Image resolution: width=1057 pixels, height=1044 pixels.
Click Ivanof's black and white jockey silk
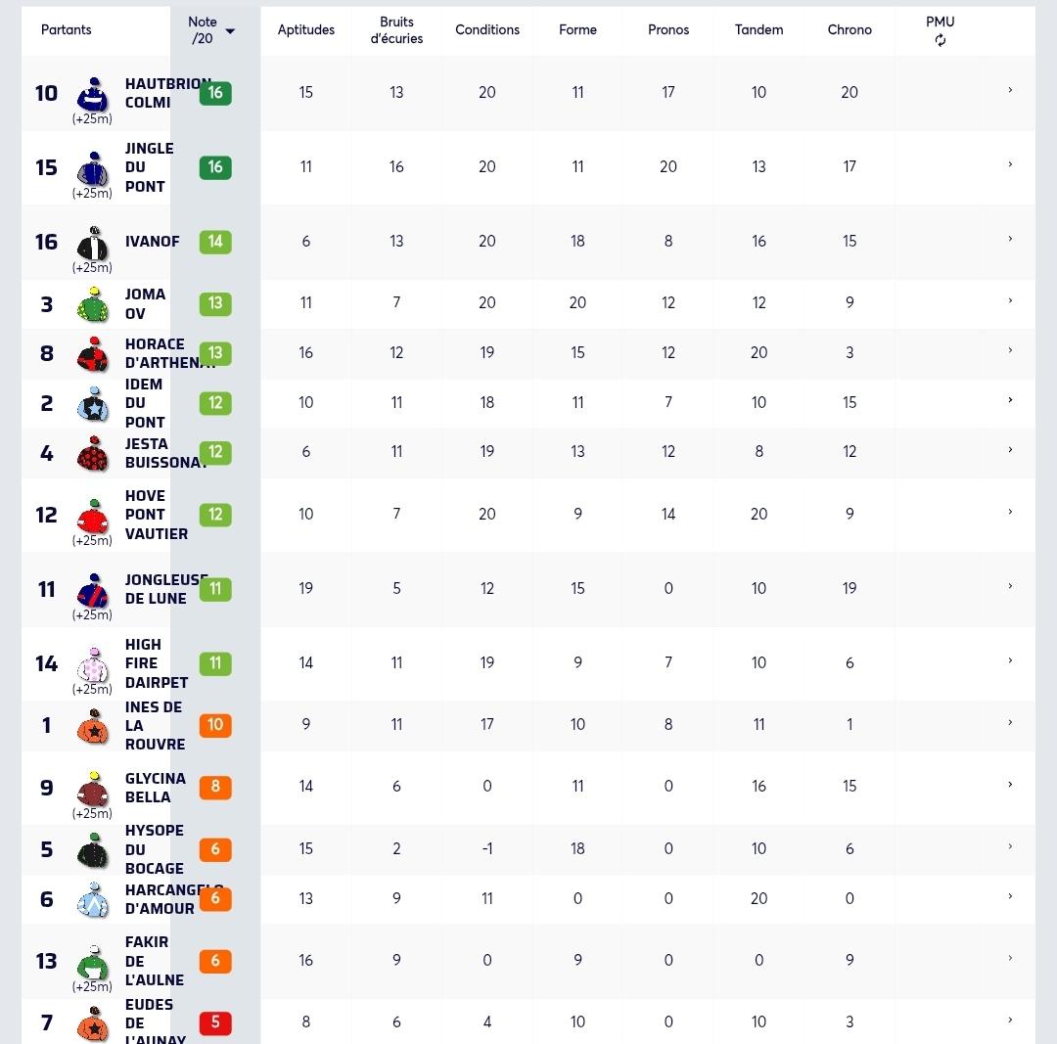click(93, 244)
